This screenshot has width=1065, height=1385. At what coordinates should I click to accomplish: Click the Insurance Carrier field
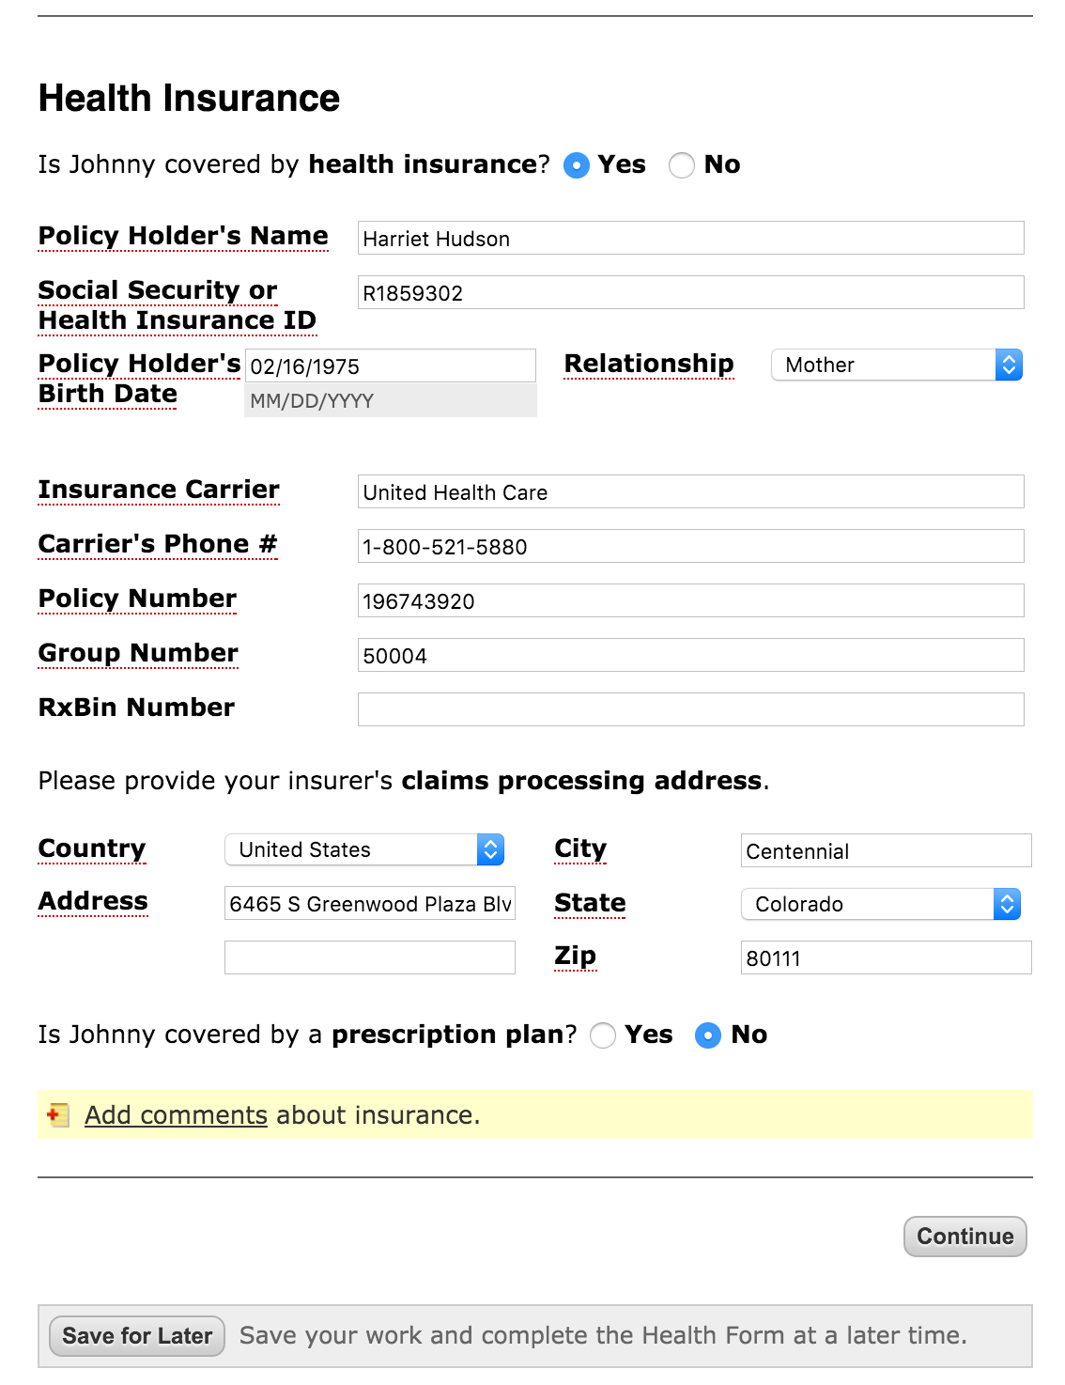(690, 491)
